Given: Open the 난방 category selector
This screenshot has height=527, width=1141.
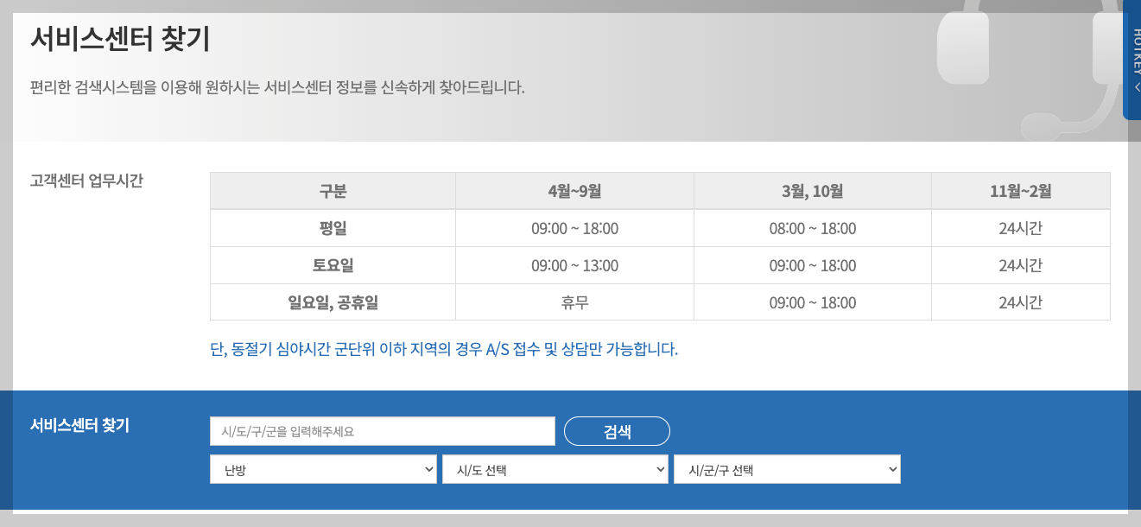Looking at the screenshot, I should pos(323,469).
